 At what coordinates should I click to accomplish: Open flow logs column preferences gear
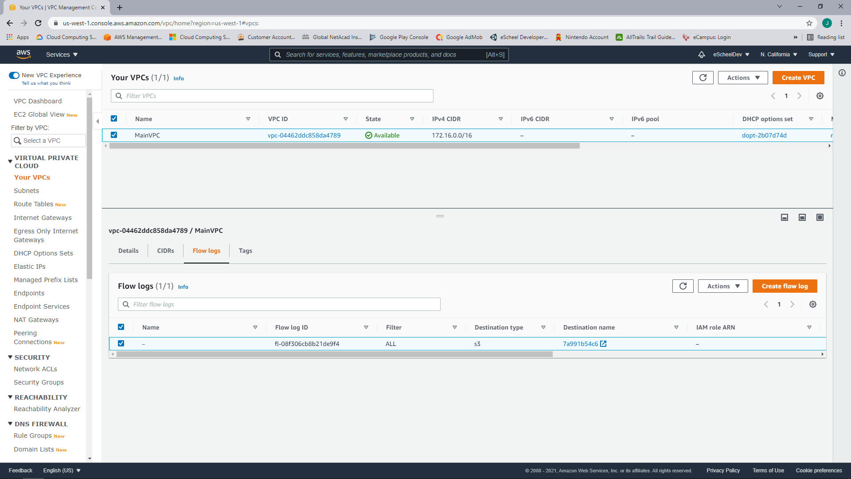click(x=813, y=304)
